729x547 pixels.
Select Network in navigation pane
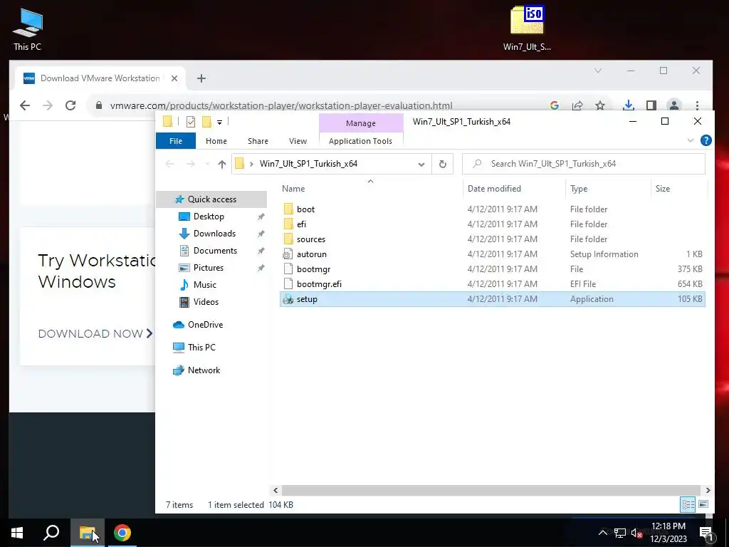tap(204, 370)
